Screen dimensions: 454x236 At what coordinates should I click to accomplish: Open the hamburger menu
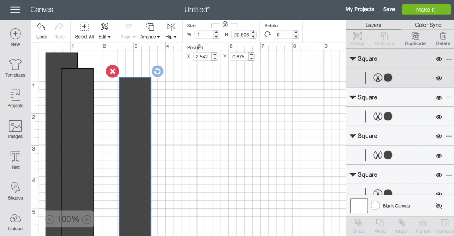pyautogui.click(x=15, y=9)
